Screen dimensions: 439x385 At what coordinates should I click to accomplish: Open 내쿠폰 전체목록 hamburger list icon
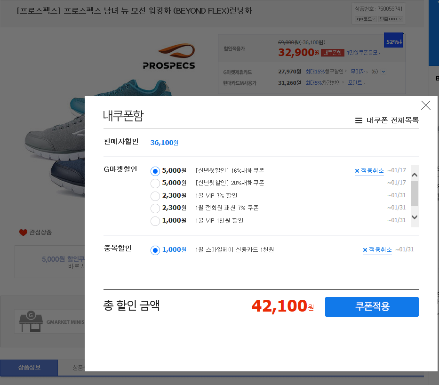point(359,120)
